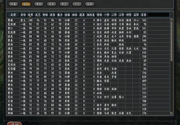Open the 血缘 tab

coord(90,4)
